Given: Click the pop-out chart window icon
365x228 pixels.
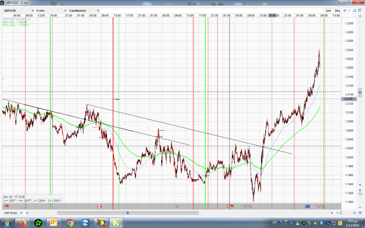Looking at the screenshot, I should (360, 10).
